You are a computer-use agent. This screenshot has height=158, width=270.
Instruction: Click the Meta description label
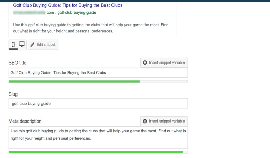(x=25, y=121)
